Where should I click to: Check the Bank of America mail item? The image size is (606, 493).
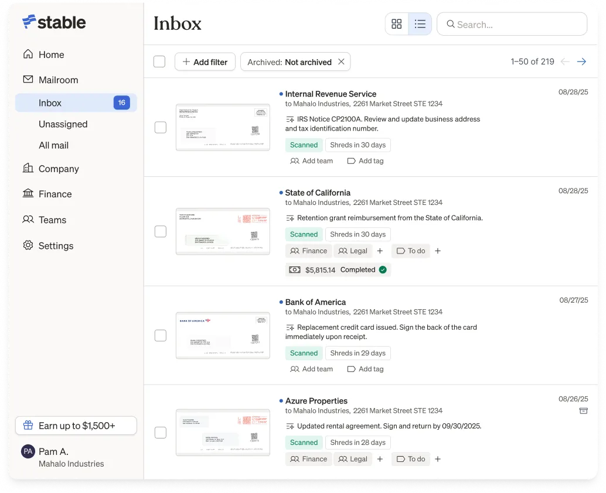click(x=161, y=335)
